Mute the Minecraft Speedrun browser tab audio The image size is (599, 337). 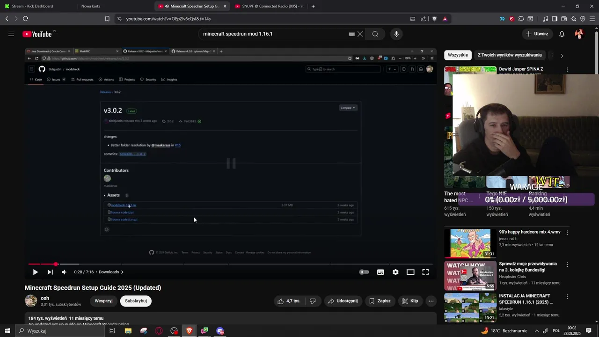point(167,6)
